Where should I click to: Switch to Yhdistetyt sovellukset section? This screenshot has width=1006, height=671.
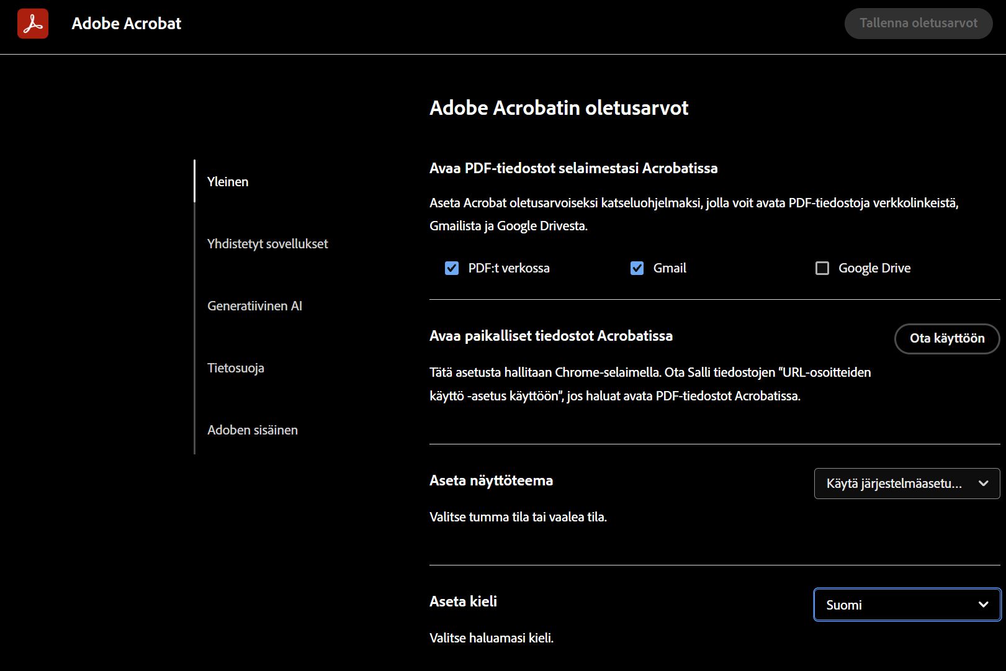[267, 243]
